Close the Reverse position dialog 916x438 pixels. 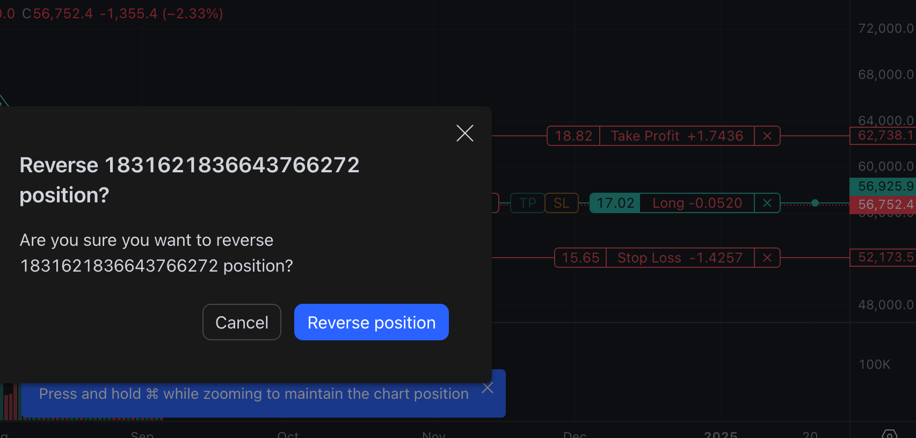pyautogui.click(x=465, y=133)
